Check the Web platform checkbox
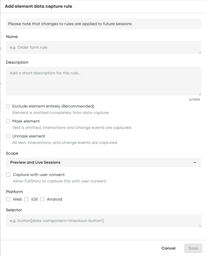This screenshot has height=256, width=206. pyautogui.click(x=8, y=199)
